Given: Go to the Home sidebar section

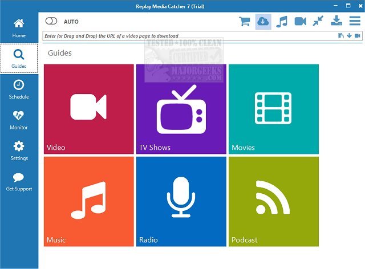Looking at the screenshot, I should (x=19, y=28).
